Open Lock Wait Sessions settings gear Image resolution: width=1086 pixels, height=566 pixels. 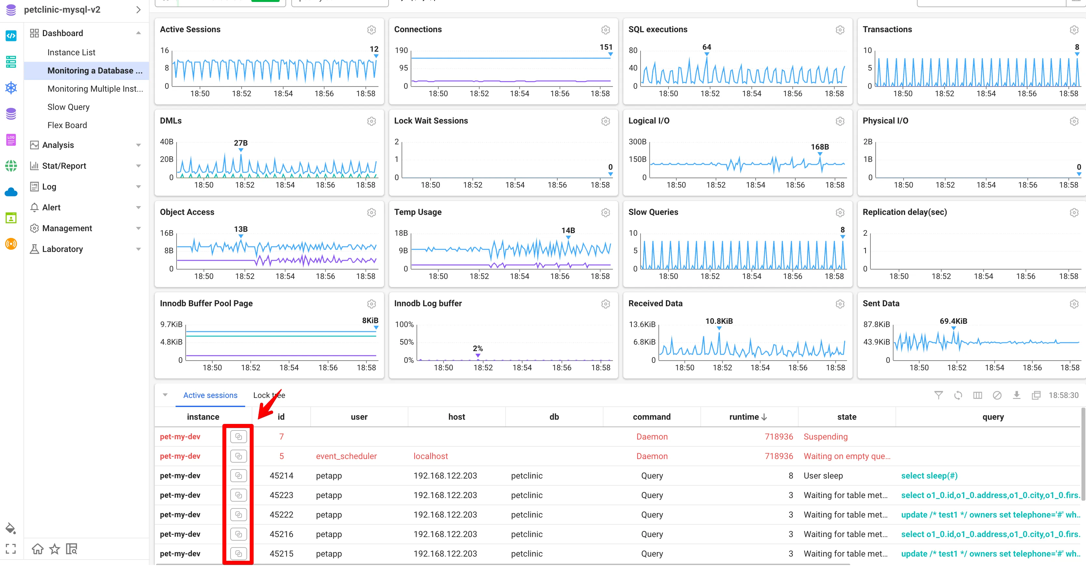[605, 121]
